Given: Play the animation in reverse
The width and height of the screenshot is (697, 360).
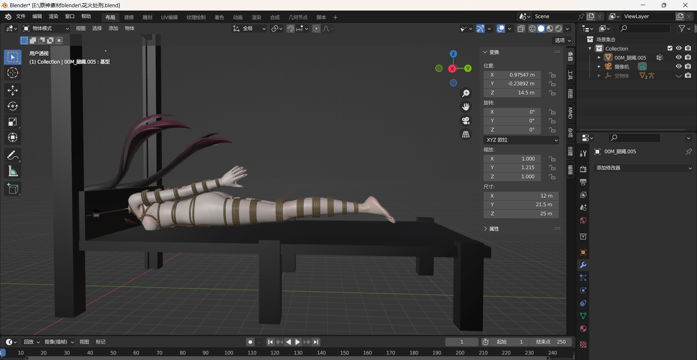Looking at the screenshot, I should [x=289, y=342].
